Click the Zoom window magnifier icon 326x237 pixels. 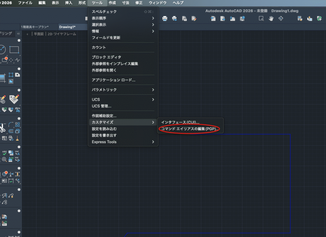coord(261,18)
